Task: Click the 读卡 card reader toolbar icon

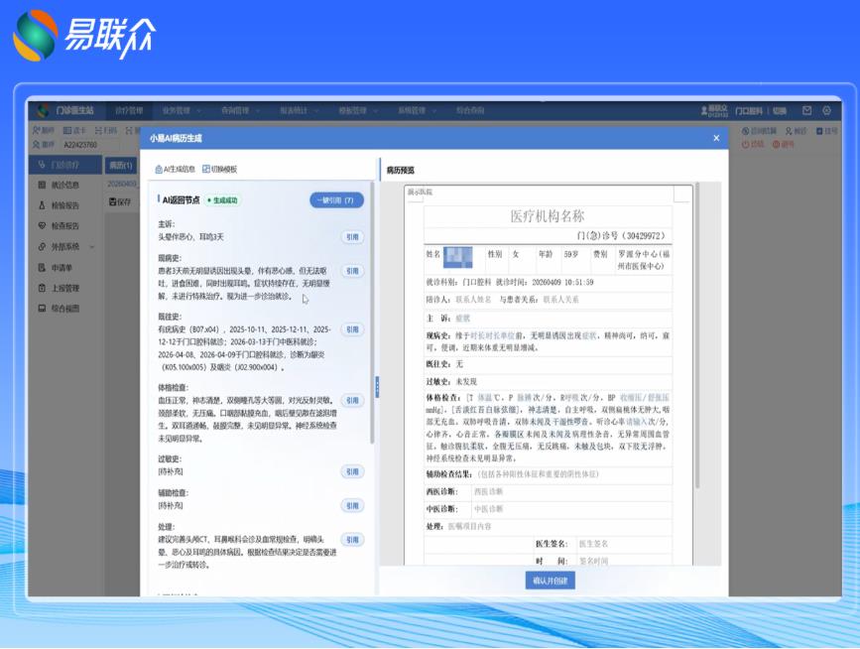Action: pyautogui.click(x=67, y=130)
